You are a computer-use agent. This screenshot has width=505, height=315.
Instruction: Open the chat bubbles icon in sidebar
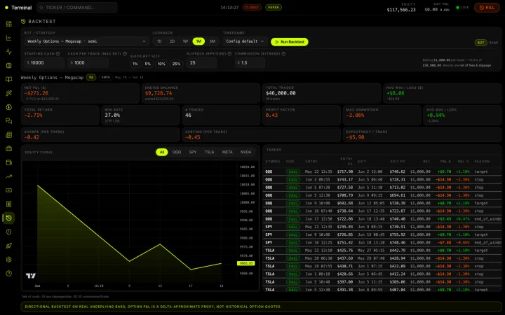coord(8,121)
